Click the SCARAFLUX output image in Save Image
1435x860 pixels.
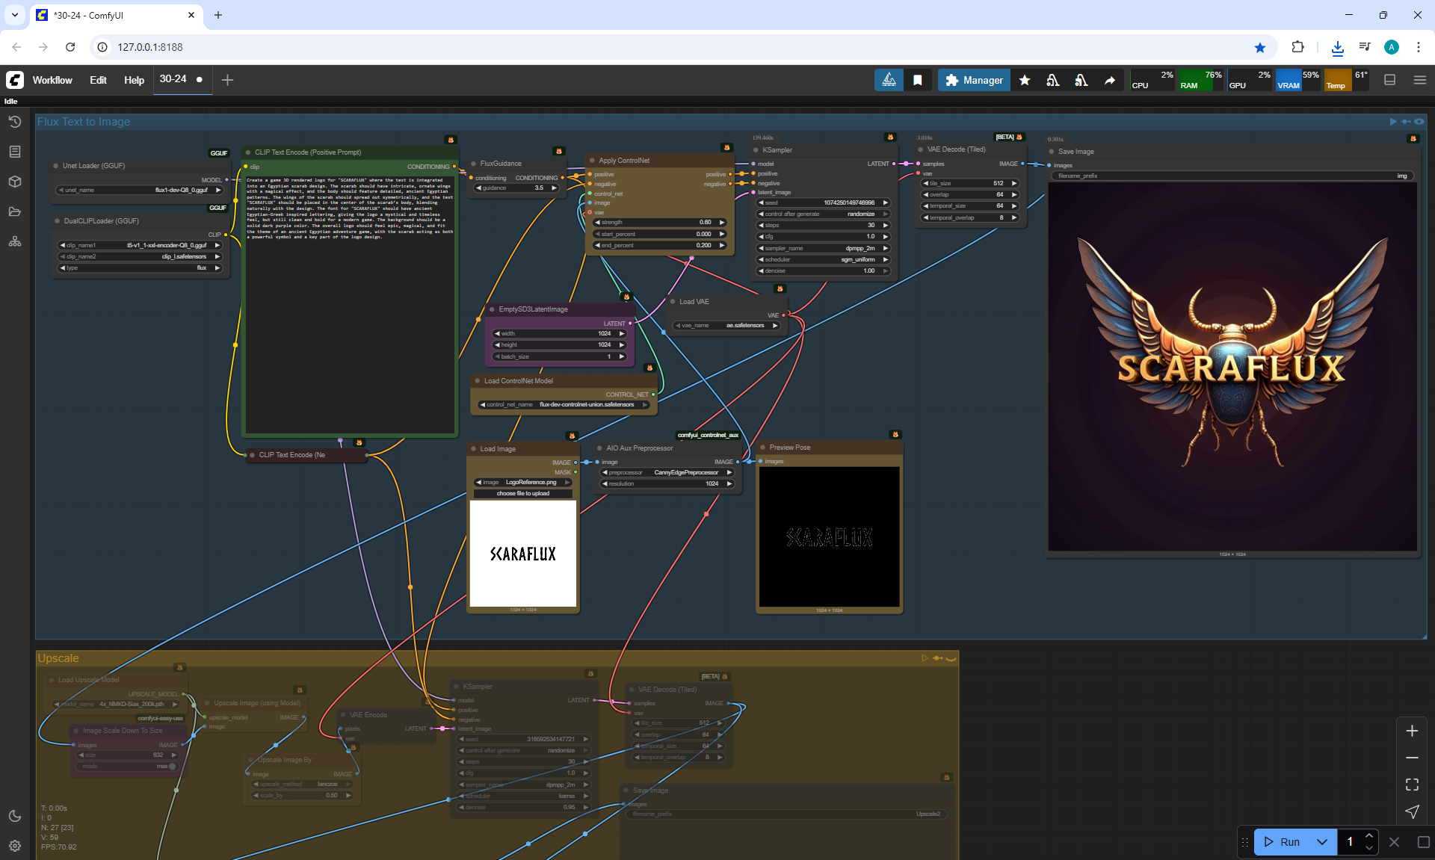[x=1232, y=366]
